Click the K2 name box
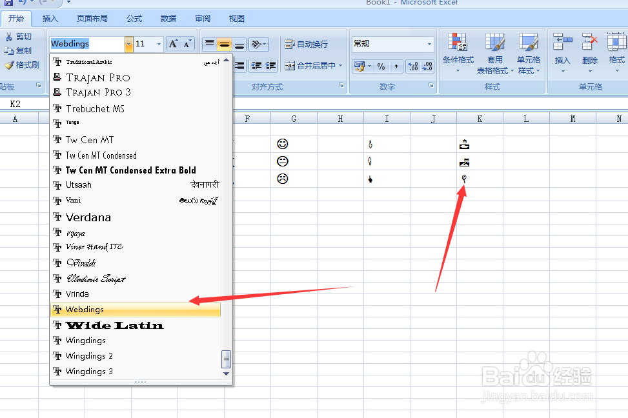Screen dimensions: 628x418 pos(24,104)
